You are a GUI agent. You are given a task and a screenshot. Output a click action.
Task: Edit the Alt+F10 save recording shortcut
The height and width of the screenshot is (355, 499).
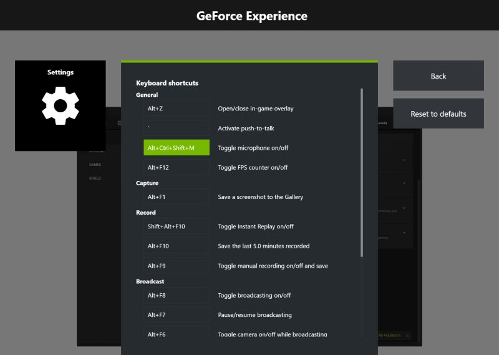click(x=177, y=246)
